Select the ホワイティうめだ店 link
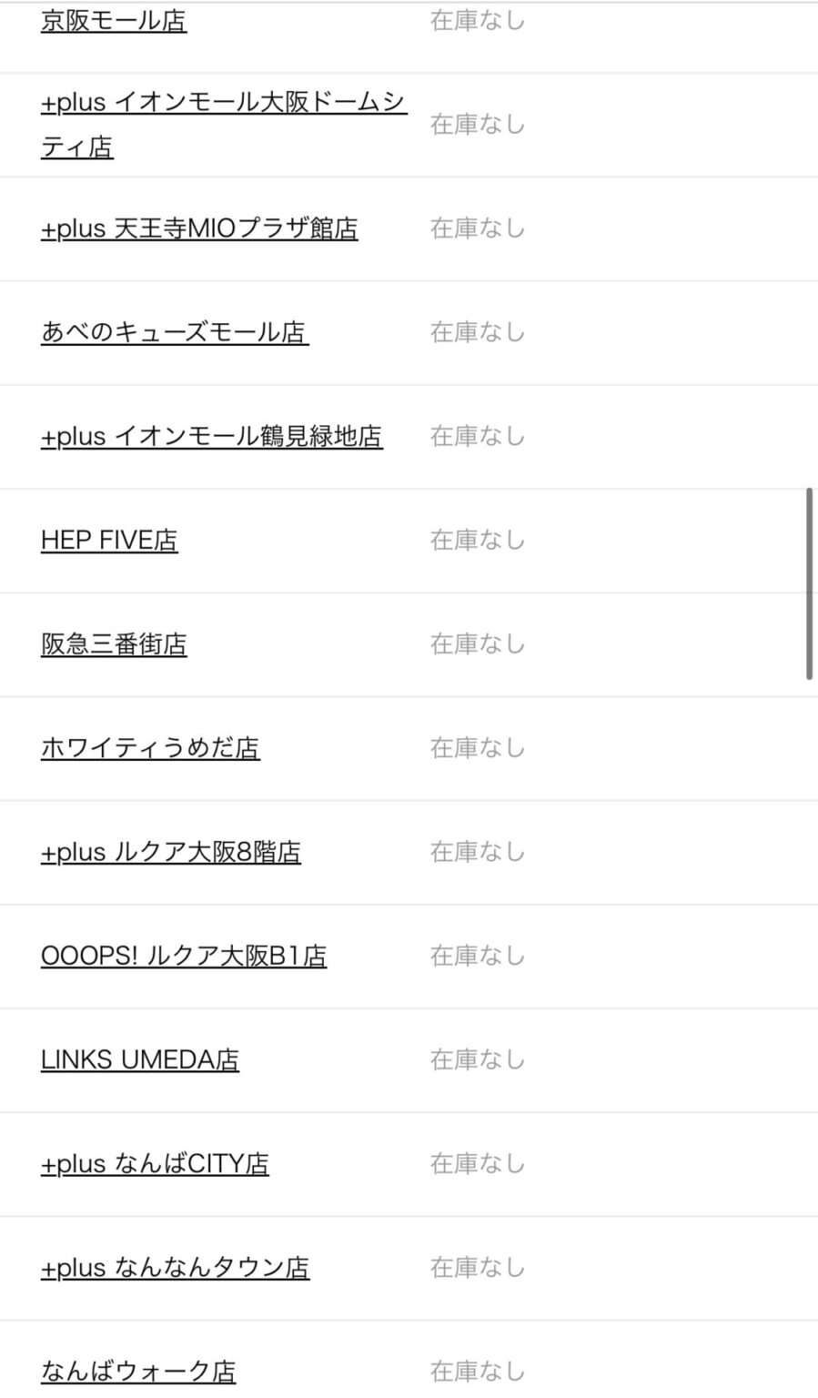The width and height of the screenshot is (818, 1398). [150, 748]
